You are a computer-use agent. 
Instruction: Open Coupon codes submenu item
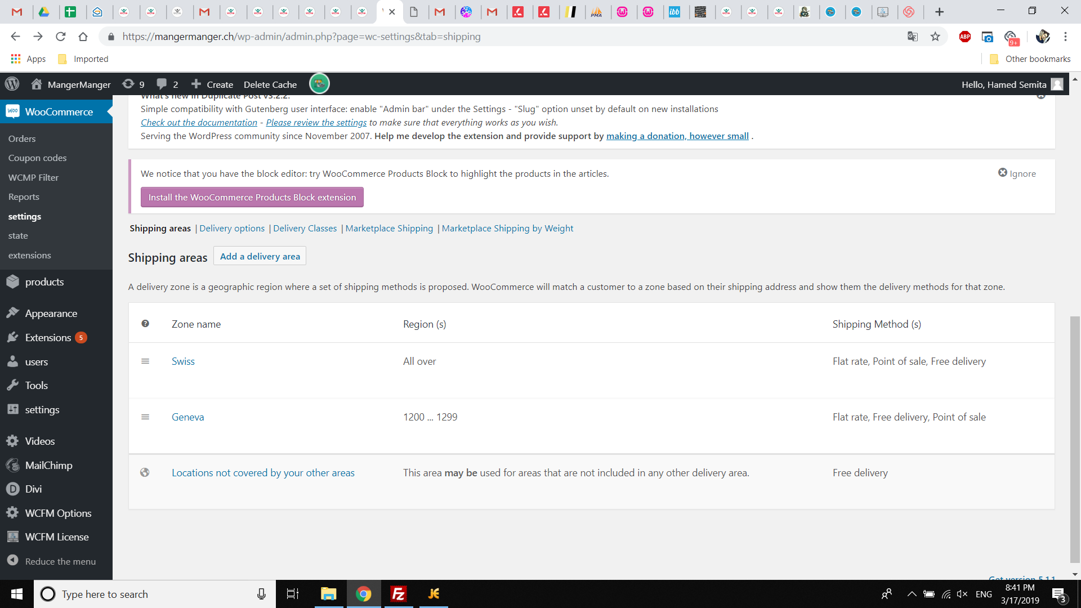(x=37, y=158)
